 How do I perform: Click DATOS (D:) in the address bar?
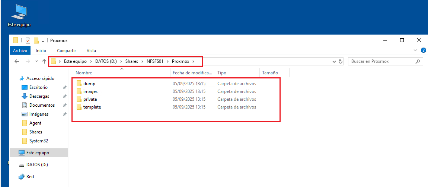(106, 61)
